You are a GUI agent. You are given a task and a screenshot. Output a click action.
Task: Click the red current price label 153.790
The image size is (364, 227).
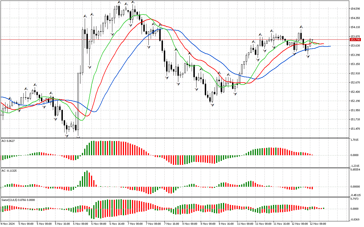click(355, 40)
